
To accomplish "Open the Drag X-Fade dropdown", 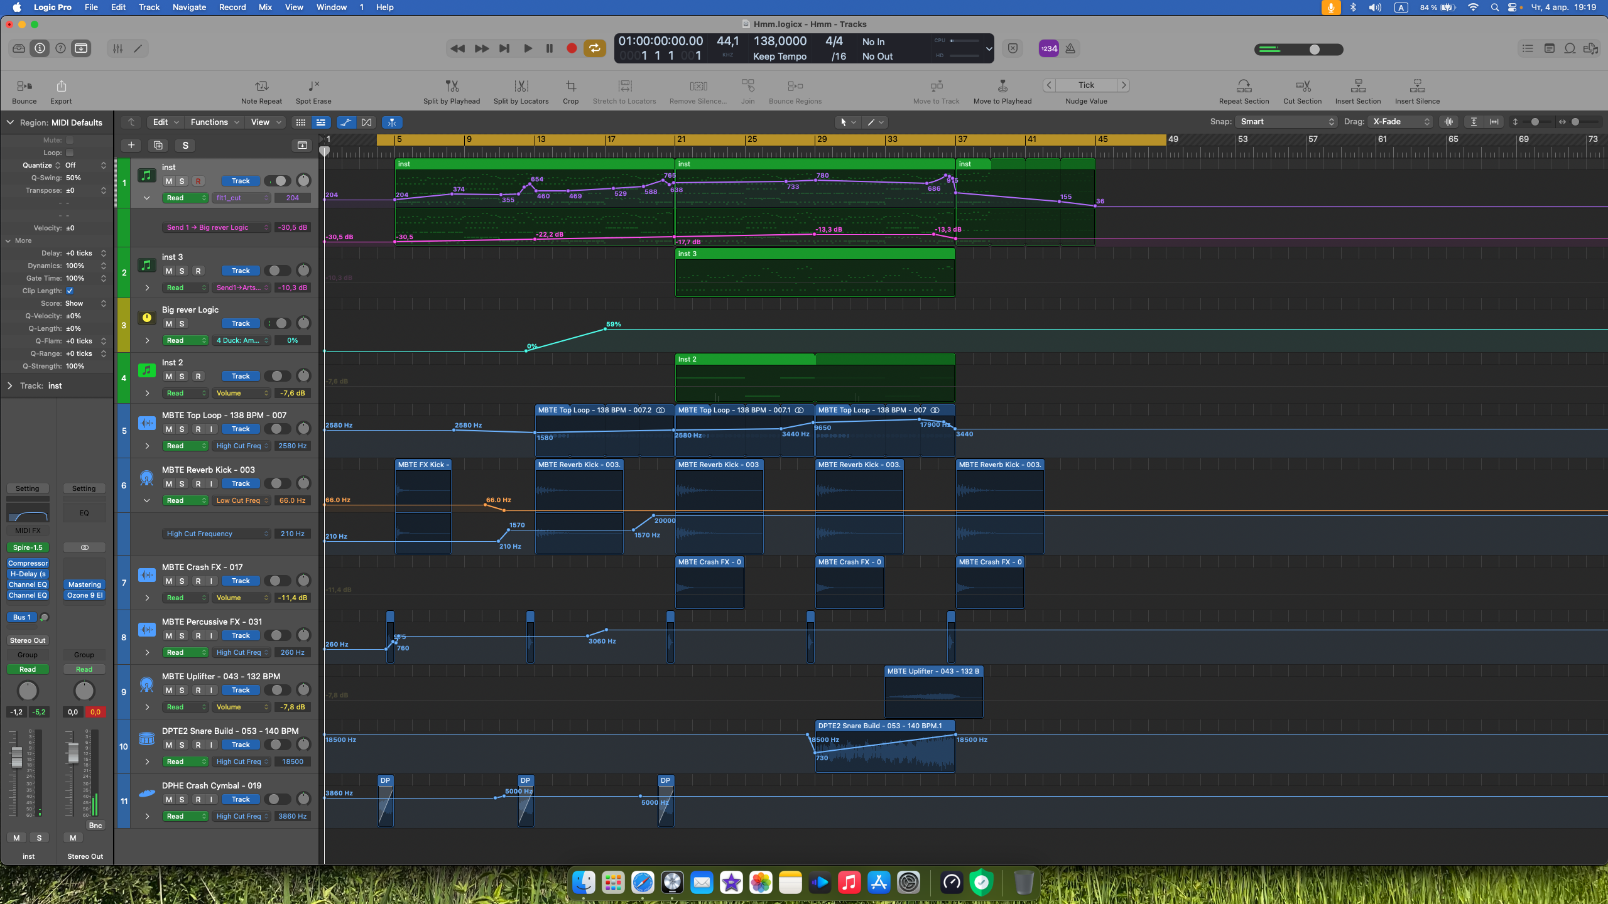I will 1400,122.
